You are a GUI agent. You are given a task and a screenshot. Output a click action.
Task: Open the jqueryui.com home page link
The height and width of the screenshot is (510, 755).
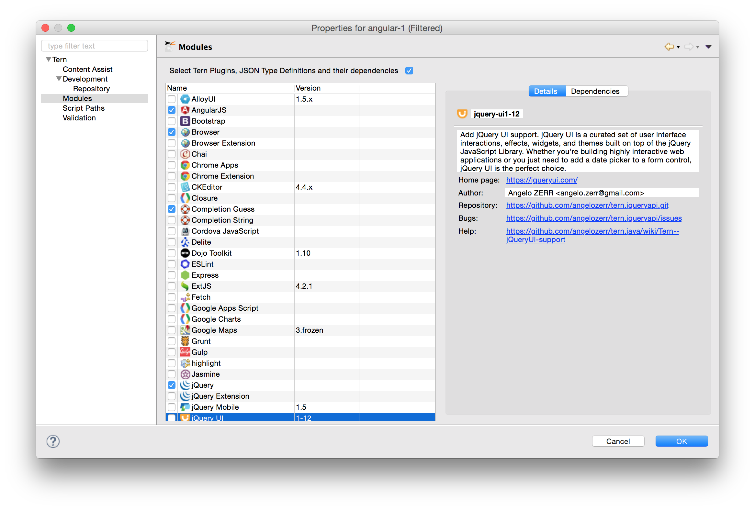[x=542, y=180]
